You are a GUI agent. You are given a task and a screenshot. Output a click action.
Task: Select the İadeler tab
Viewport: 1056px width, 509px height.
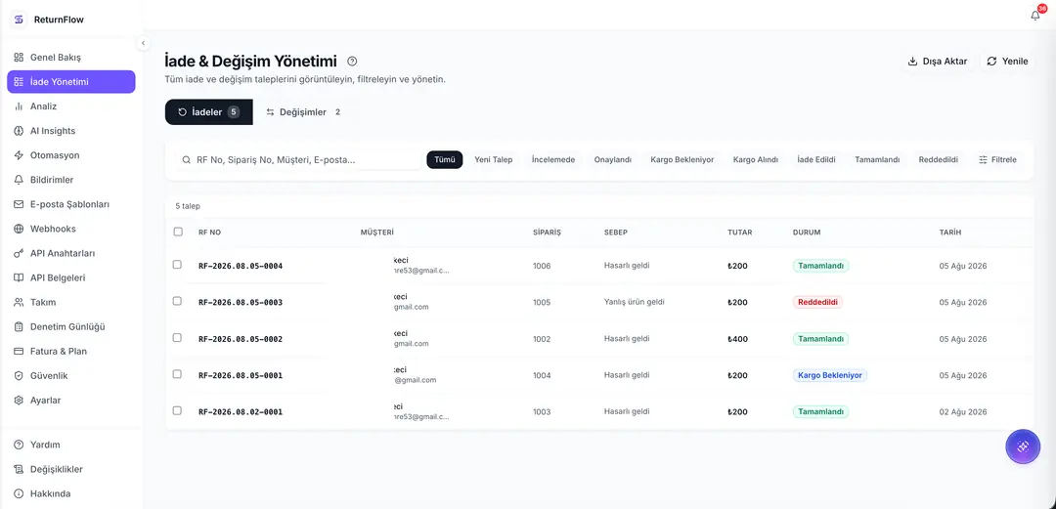point(209,112)
